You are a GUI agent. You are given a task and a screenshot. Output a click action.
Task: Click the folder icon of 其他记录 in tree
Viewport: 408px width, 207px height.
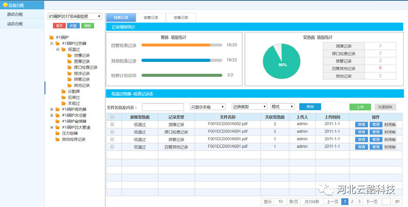point(69,85)
